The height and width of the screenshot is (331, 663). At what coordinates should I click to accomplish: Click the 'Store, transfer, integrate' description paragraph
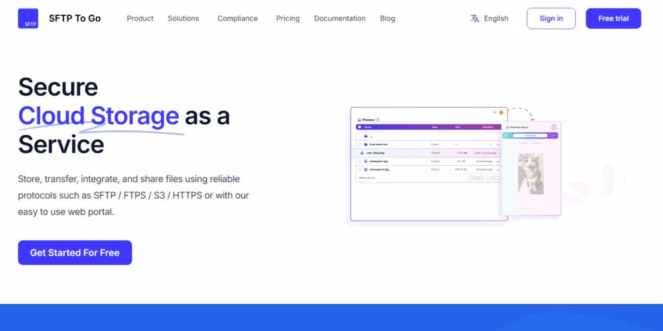[x=133, y=195]
